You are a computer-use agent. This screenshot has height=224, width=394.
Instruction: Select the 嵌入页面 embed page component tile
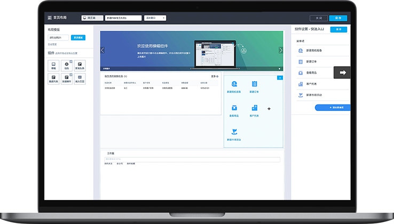tap(80, 79)
